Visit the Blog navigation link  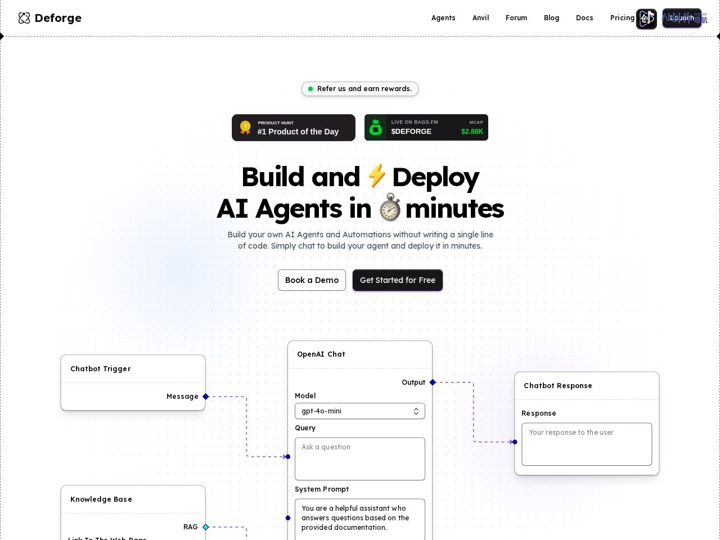pyautogui.click(x=552, y=18)
